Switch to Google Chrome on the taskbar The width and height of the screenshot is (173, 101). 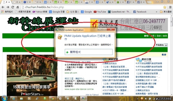52,99
